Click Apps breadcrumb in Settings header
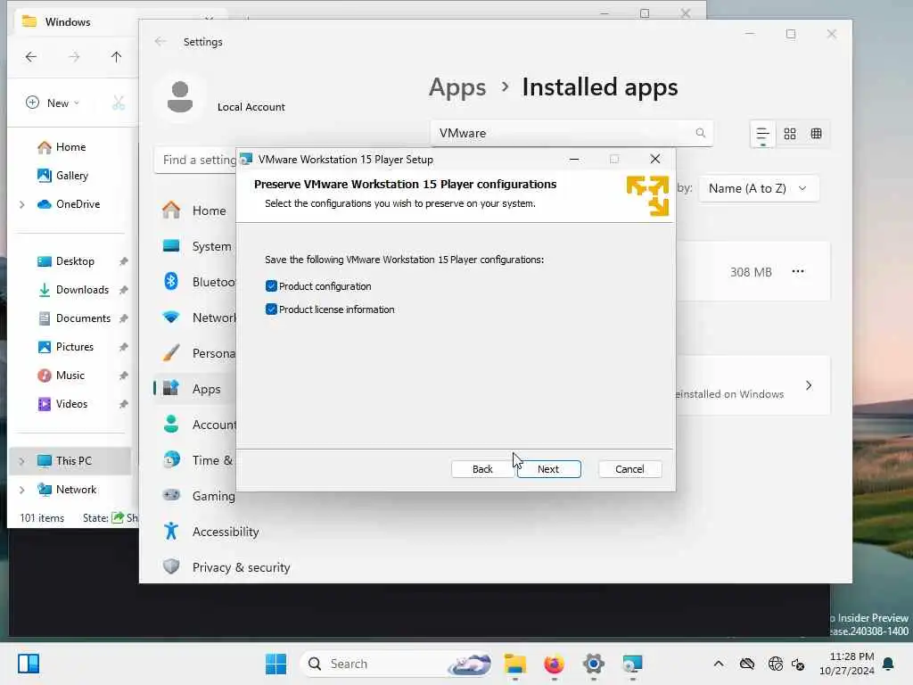The image size is (913, 685). point(457,87)
